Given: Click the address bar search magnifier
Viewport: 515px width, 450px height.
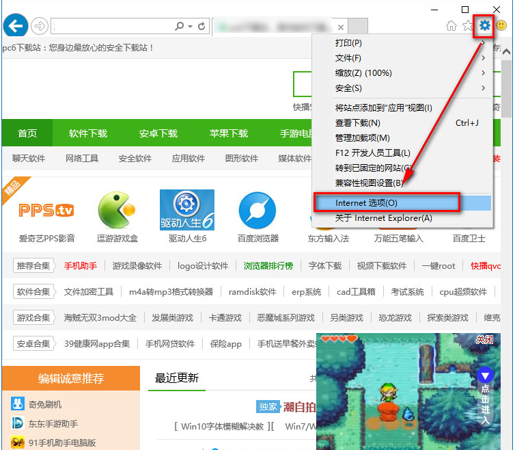Looking at the screenshot, I should tap(180, 26).
